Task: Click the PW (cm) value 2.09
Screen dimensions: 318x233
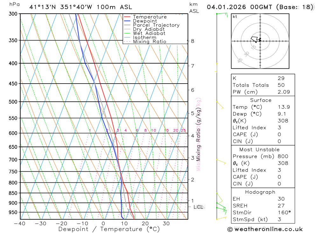Action: tap(284, 92)
